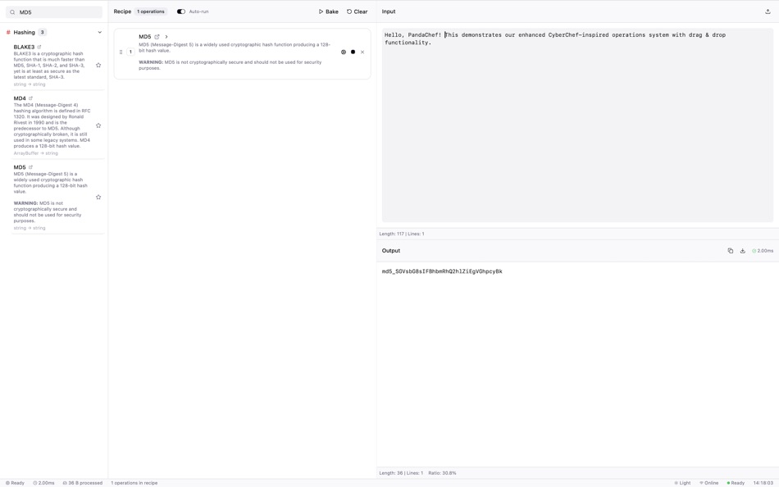Click '1 operations in recipe' status text
This screenshot has height=487, width=779.
pos(134,483)
